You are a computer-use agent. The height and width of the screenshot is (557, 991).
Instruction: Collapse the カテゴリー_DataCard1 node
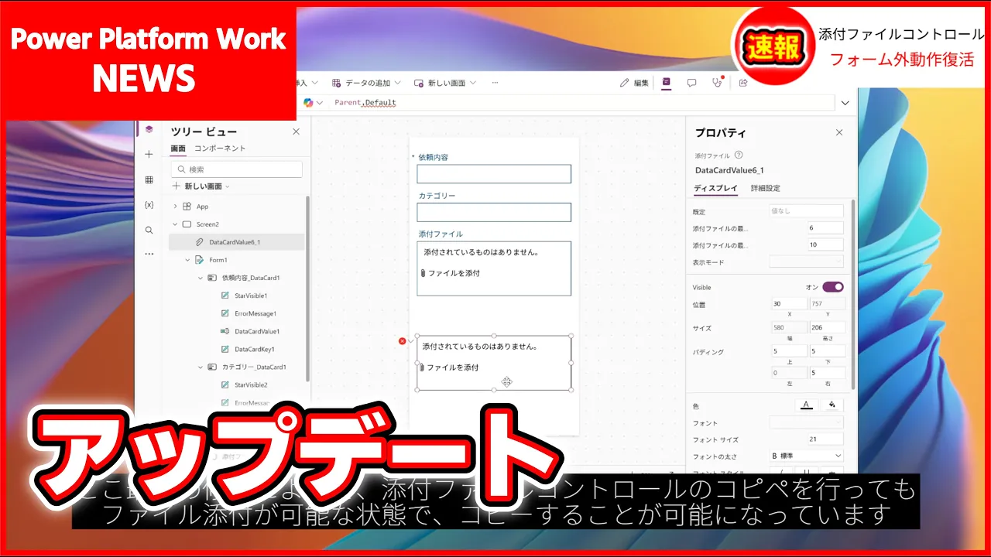click(x=200, y=367)
